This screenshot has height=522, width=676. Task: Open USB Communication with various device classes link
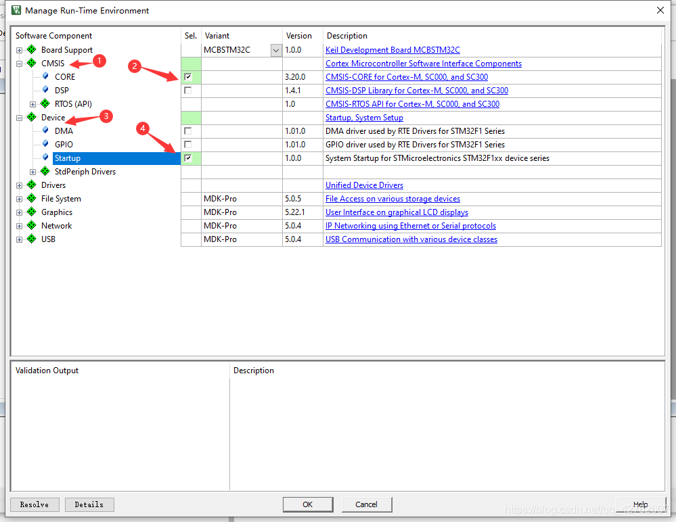coord(411,239)
